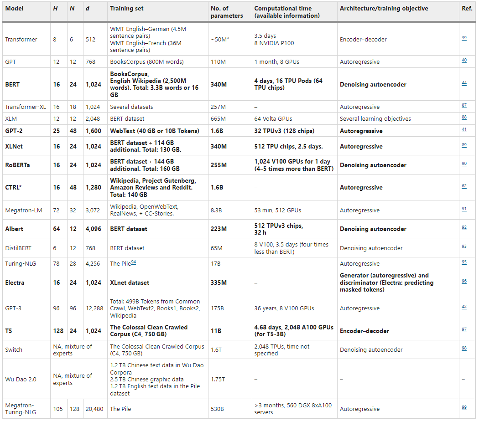Select the Wu Dao 2.0 model name
479x421 pixels.
pos(21,380)
